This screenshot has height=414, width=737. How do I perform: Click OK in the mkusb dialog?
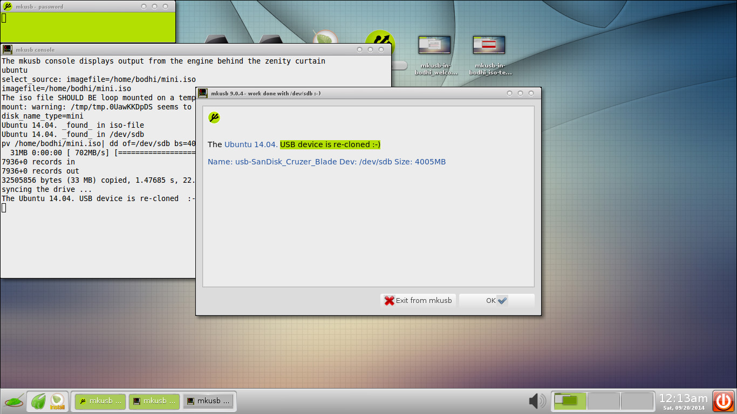pos(496,301)
